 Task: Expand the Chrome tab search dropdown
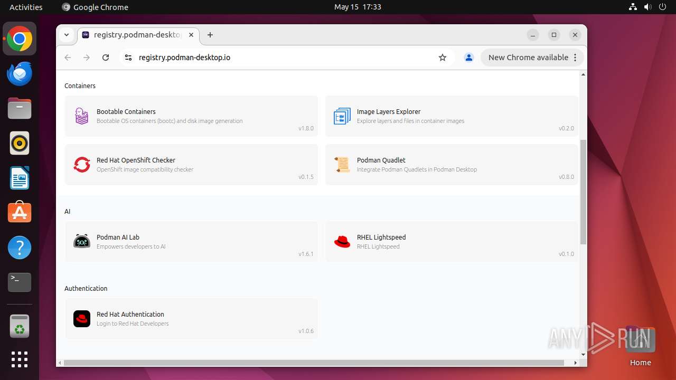(67, 35)
